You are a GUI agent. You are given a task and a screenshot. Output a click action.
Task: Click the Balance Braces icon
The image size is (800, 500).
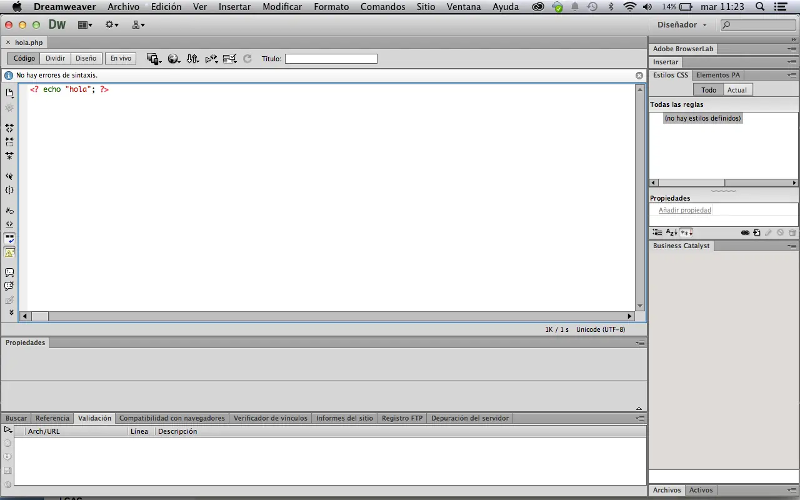pyautogui.click(x=9, y=190)
